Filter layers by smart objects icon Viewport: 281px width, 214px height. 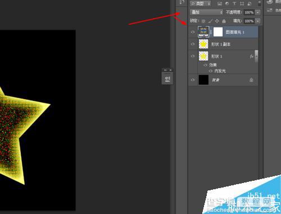250,3
